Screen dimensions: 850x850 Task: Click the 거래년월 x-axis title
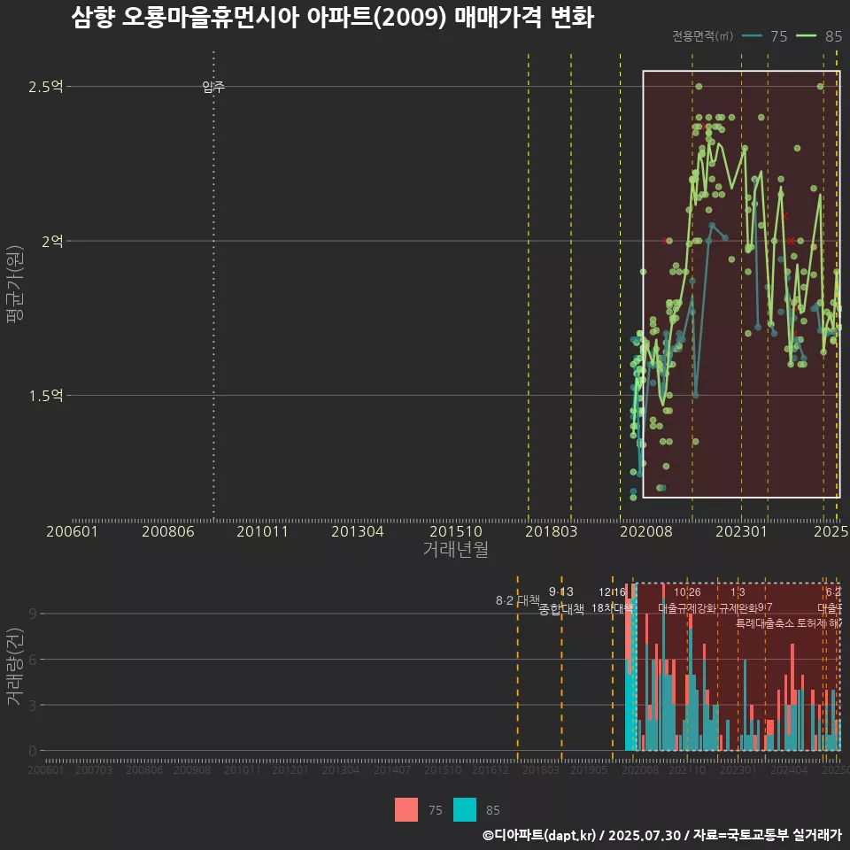(x=456, y=549)
